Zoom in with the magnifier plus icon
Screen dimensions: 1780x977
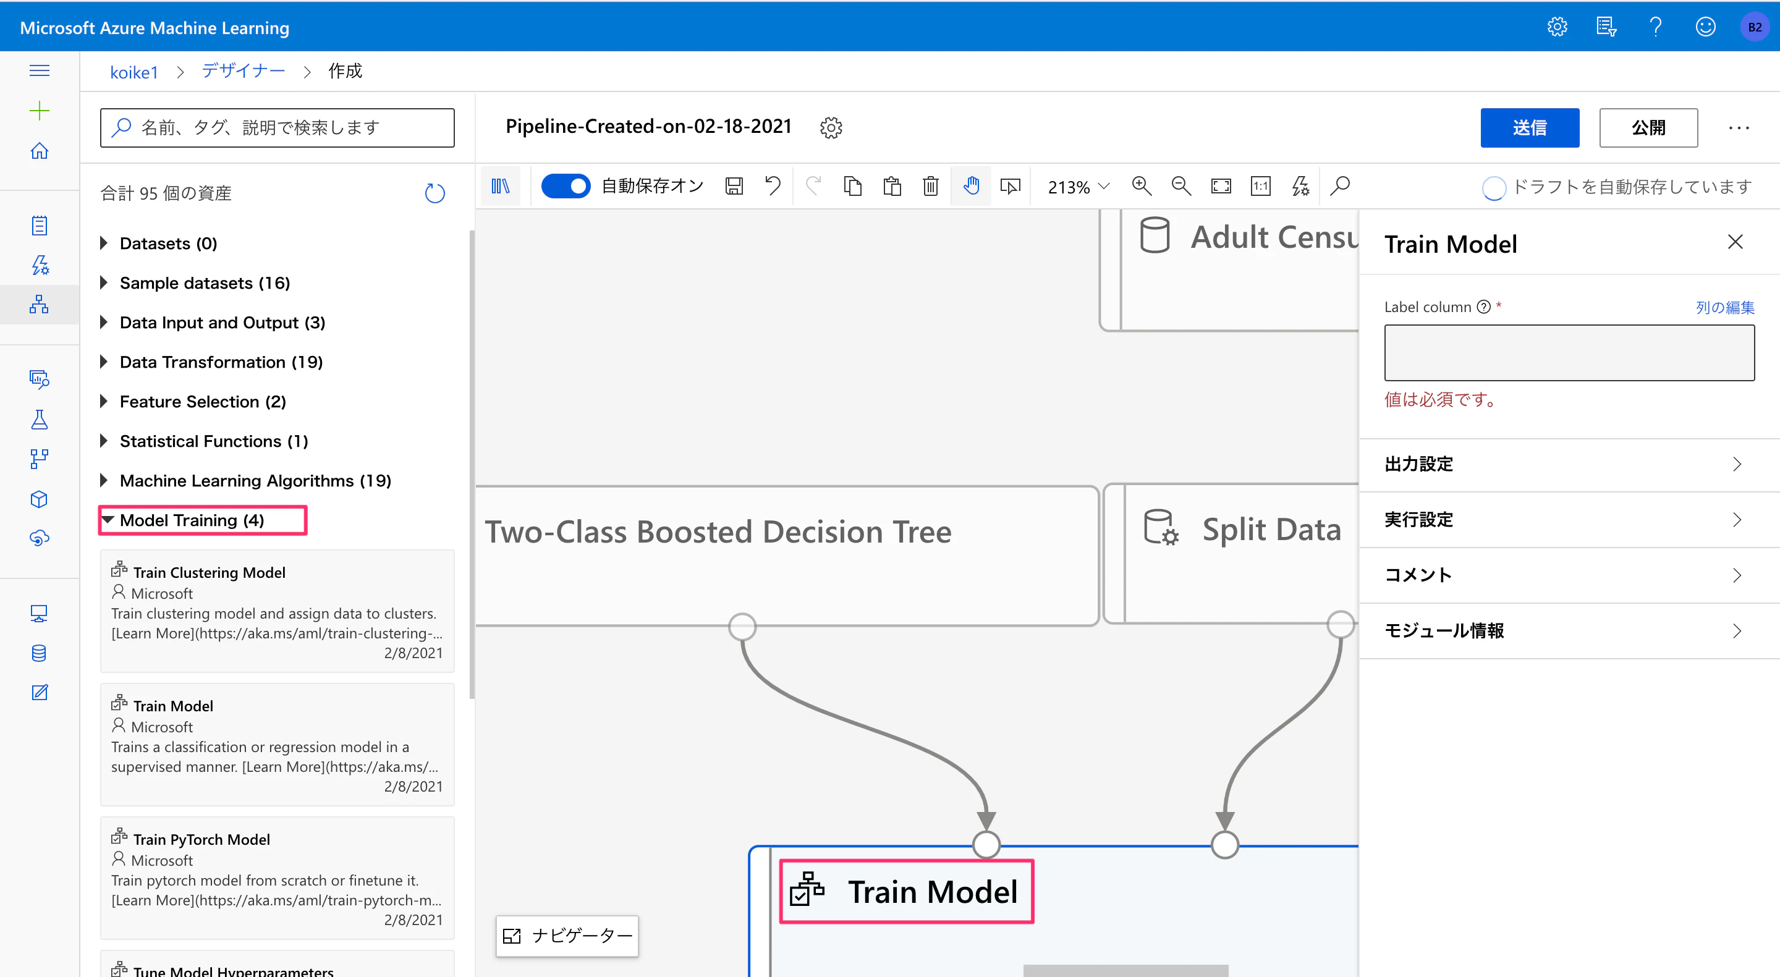pos(1142,187)
